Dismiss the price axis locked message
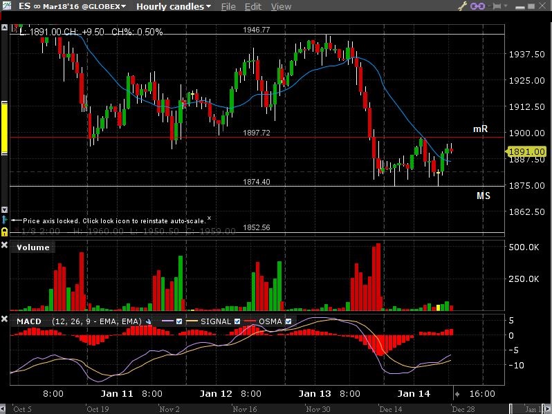552x414 pixels. (210, 217)
